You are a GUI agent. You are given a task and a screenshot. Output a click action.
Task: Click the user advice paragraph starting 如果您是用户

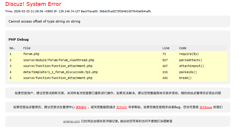coord(118,93)
